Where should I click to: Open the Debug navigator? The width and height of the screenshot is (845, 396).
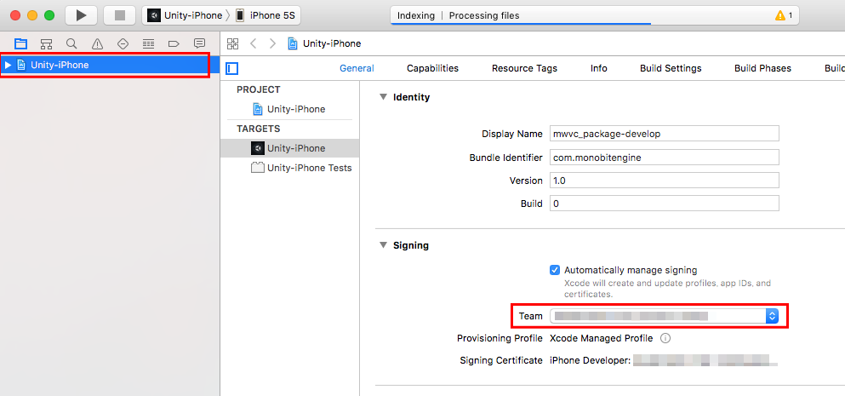(148, 43)
